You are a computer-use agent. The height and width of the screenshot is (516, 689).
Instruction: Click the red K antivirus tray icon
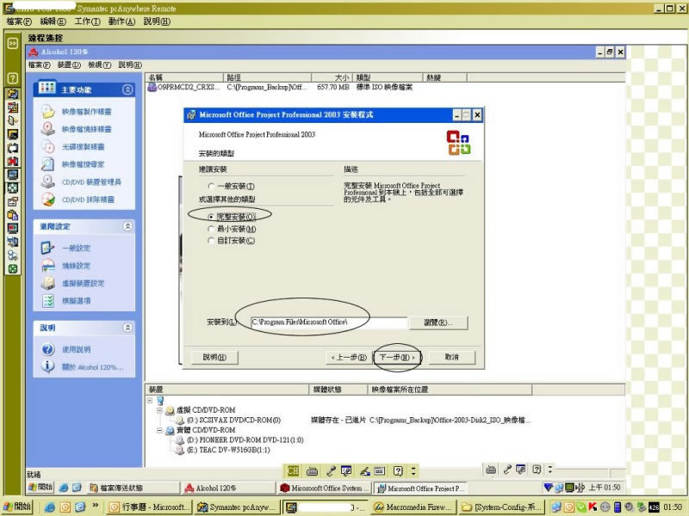pos(593,507)
